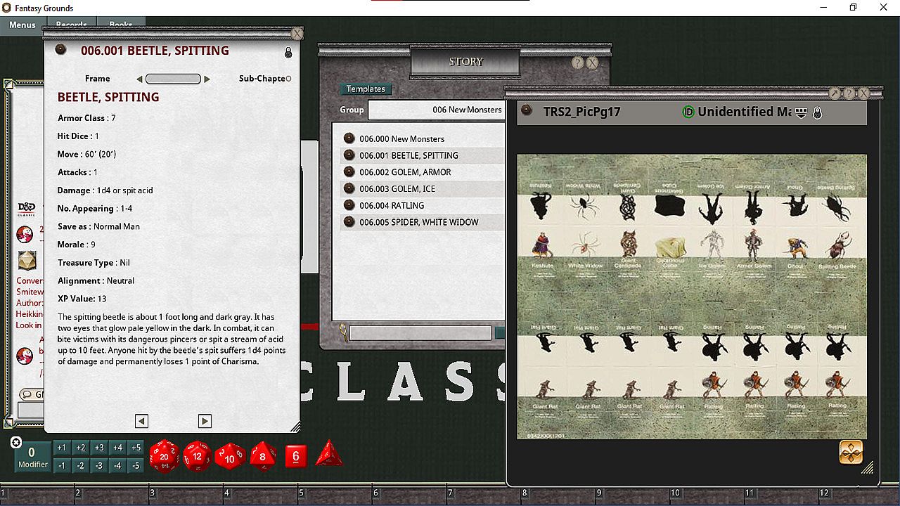
Task: Apply -2 to the modifier
Action: [x=80, y=465]
